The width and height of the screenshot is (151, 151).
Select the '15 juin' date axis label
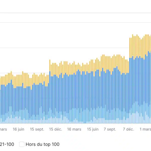point(93,129)
